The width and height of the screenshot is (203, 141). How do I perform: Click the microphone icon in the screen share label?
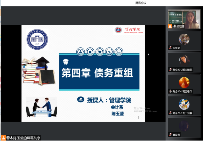pos(12,138)
